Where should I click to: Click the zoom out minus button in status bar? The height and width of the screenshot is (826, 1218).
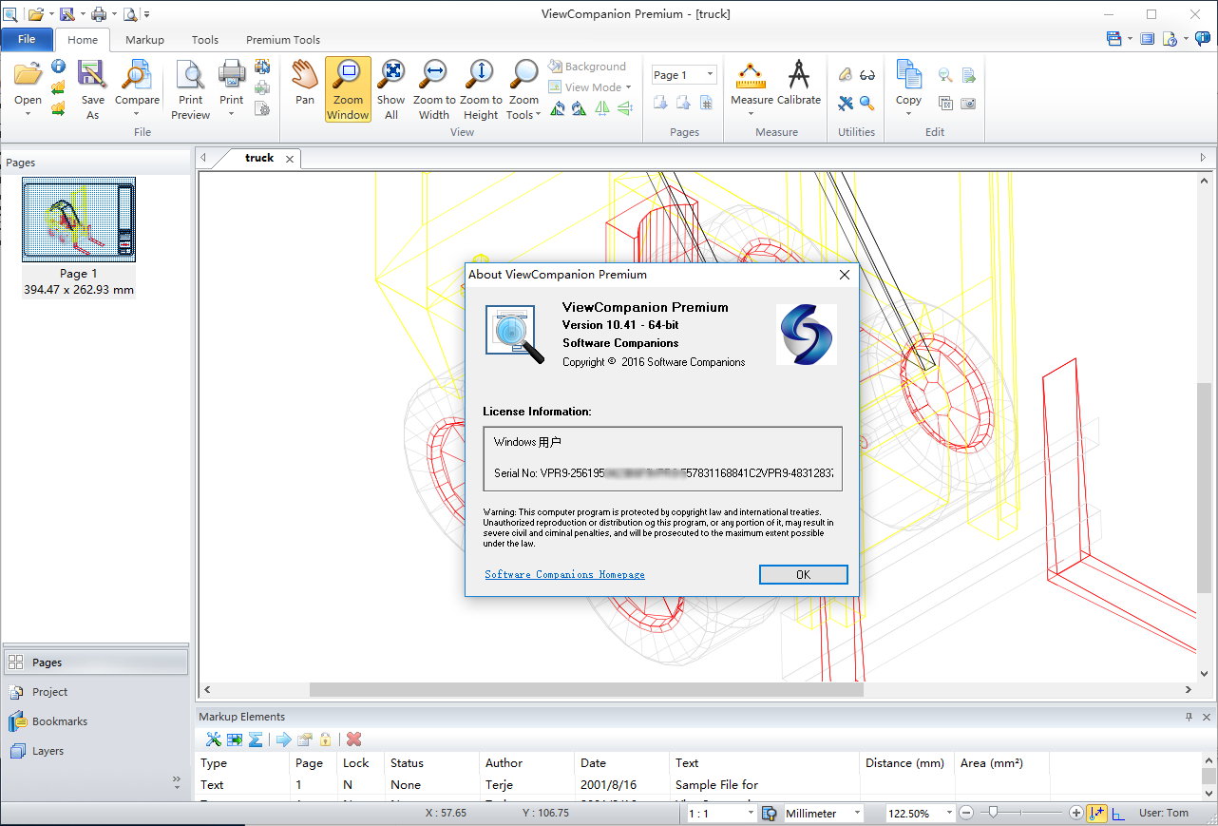coord(966,814)
